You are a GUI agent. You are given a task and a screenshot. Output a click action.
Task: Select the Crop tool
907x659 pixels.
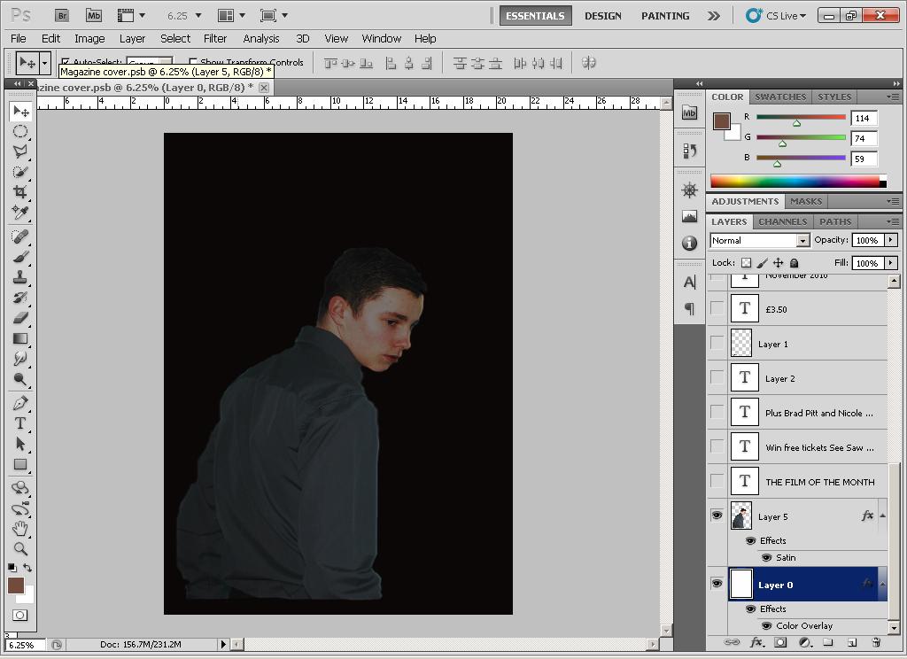20,192
